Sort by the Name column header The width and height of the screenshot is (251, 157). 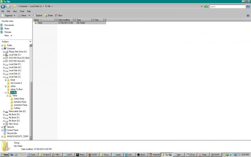pyautogui.click(x=44, y=20)
